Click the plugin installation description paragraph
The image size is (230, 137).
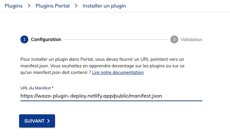pos(102,66)
